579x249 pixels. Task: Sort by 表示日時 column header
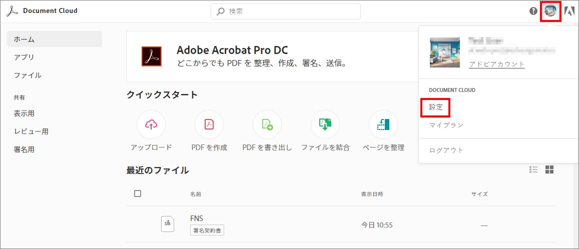(372, 194)
